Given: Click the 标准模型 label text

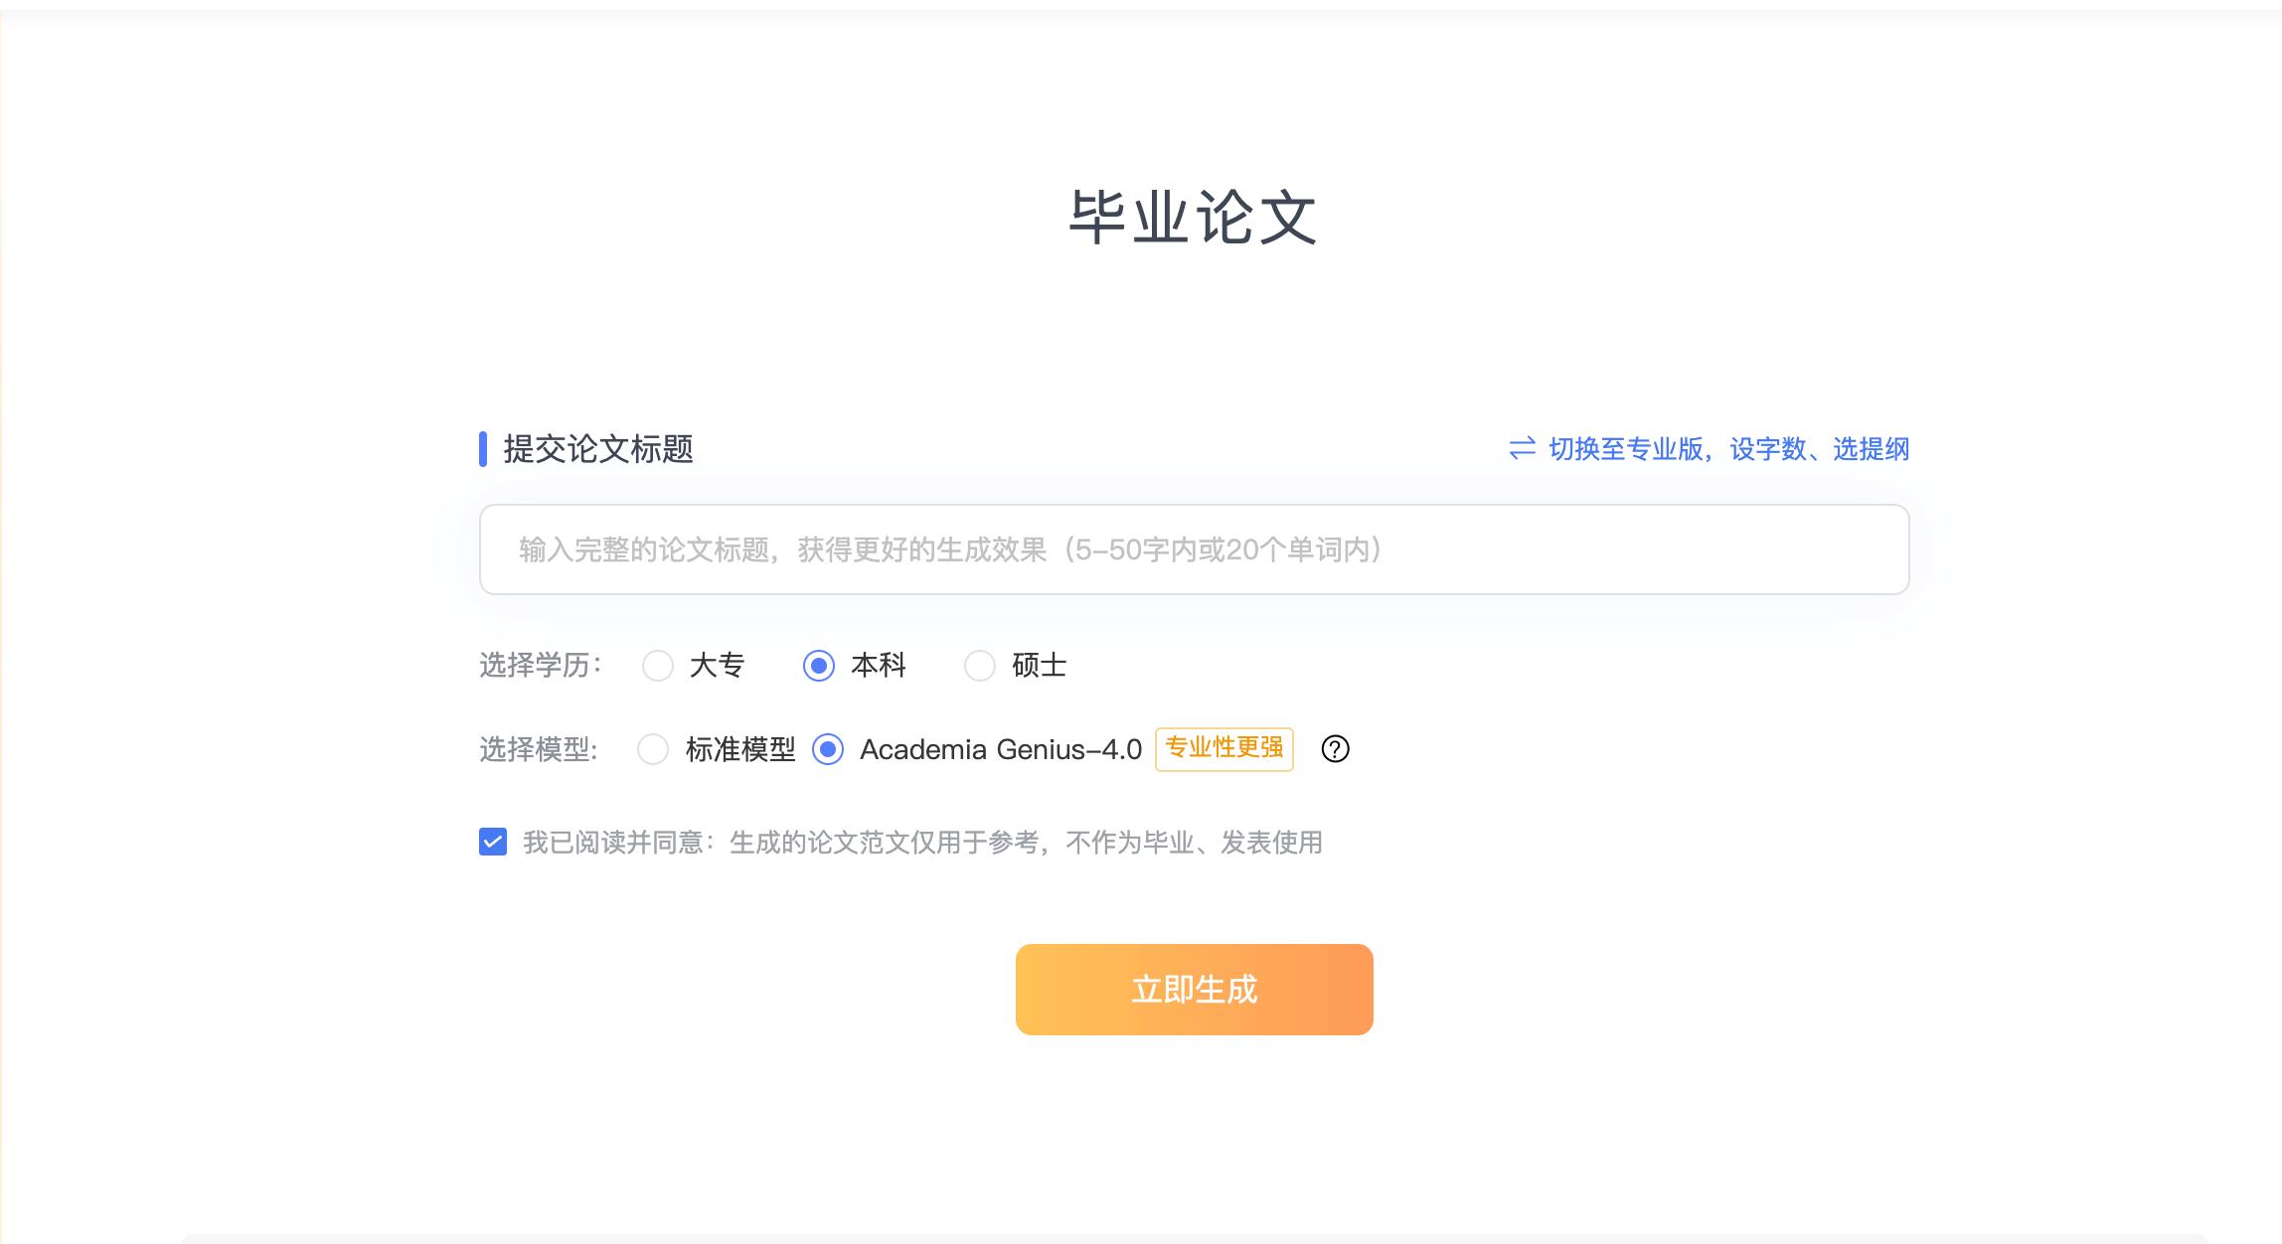Looking at the screenshot, I should [x=740, y=749].
